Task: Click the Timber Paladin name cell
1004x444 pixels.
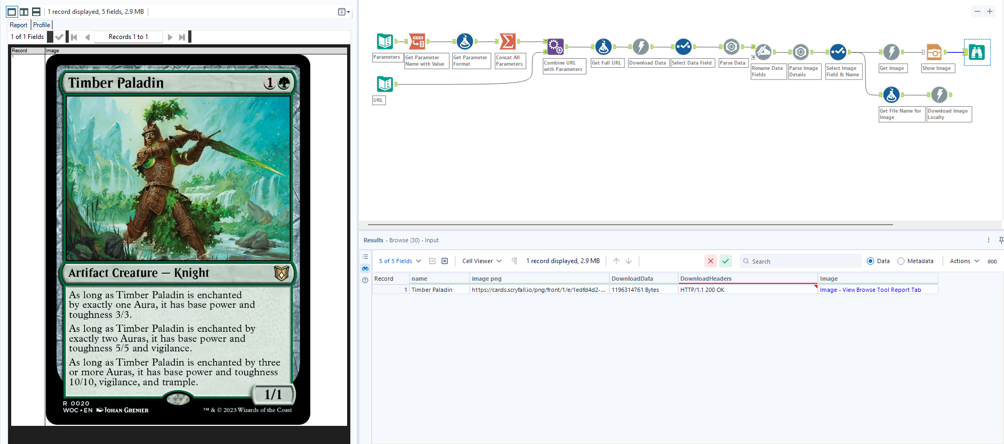Action: pos(439,290)
